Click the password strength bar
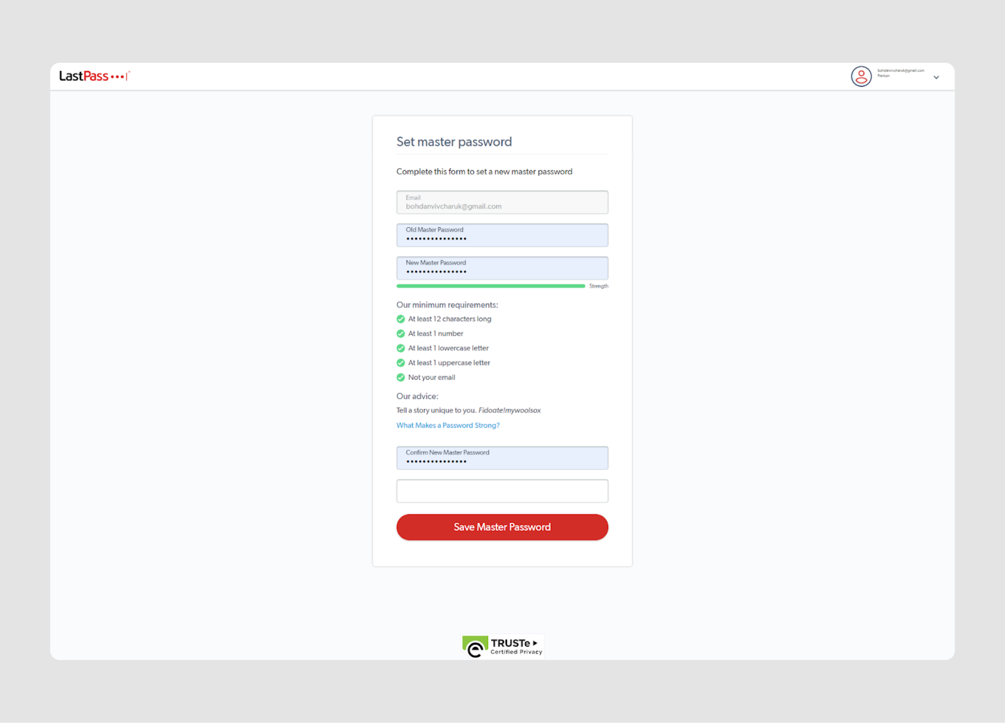The width and height of the screenshot is (1005, 723). (491, 286)
